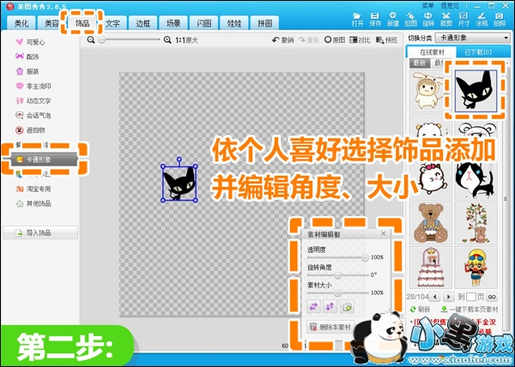Select the 最新 filter tab
This screenshot has width=515, height=367.
[x=420, y=63]
